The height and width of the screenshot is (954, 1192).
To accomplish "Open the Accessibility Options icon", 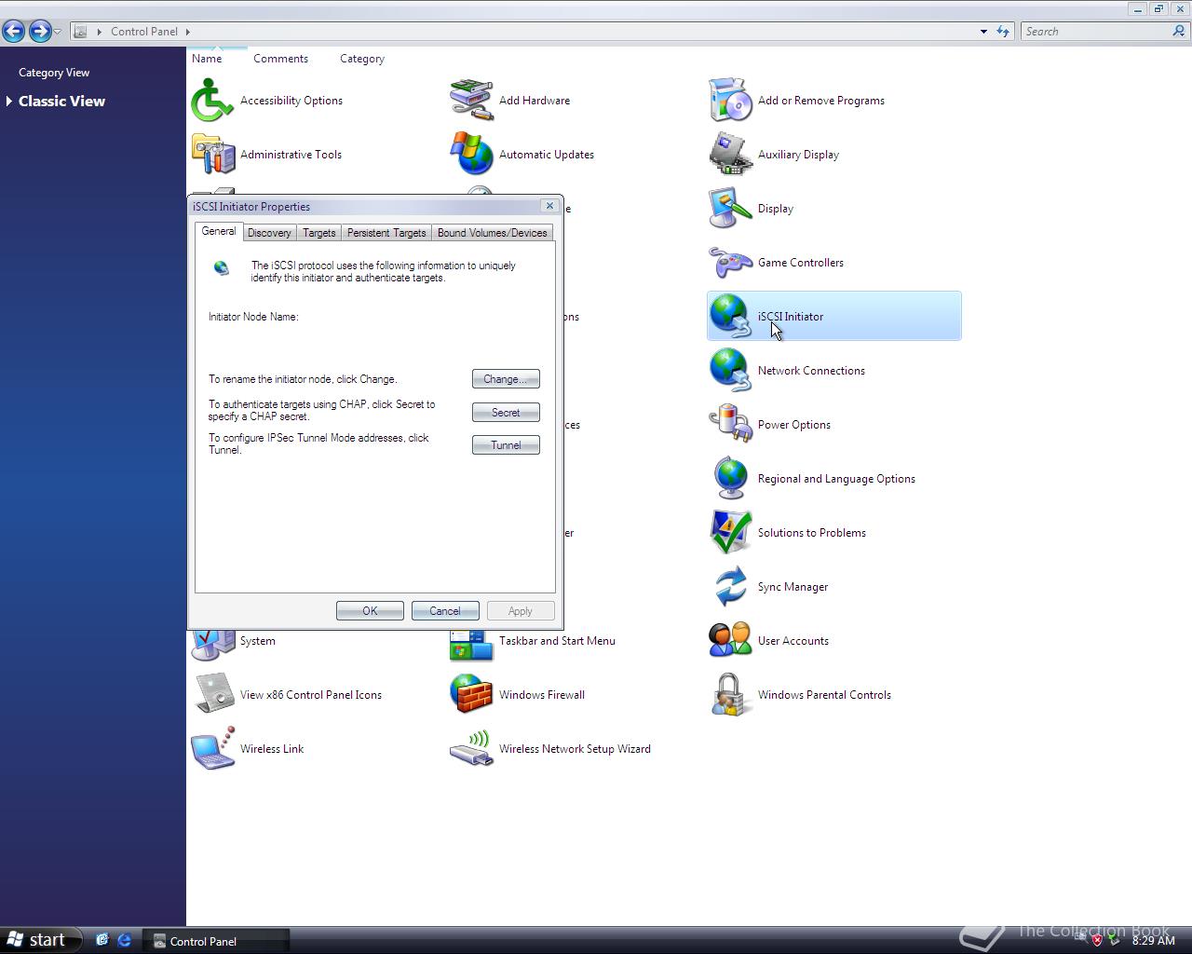I will click(212, 101).
